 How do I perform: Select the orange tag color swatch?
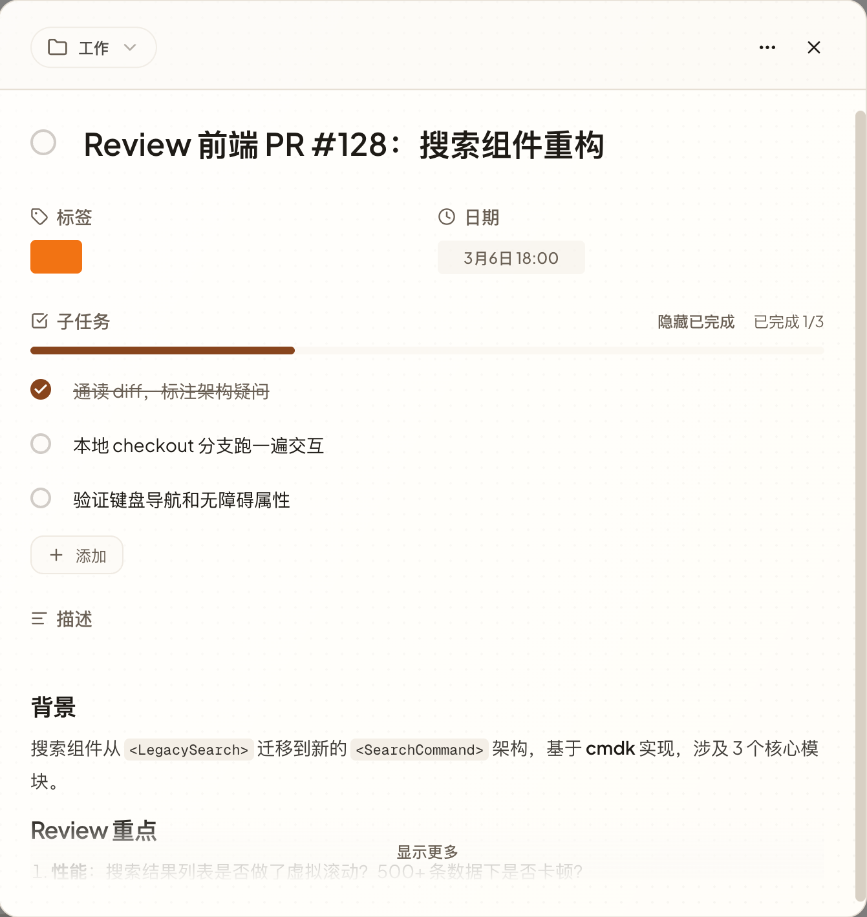pyautogui.click(x=56, y=257)
